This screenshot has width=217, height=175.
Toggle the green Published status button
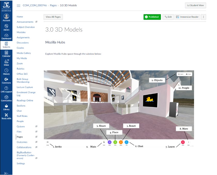152,17
